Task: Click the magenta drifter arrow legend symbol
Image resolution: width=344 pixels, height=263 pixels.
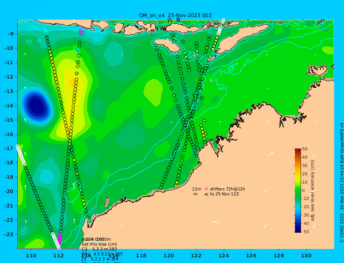Action: (x=206, y=189)
